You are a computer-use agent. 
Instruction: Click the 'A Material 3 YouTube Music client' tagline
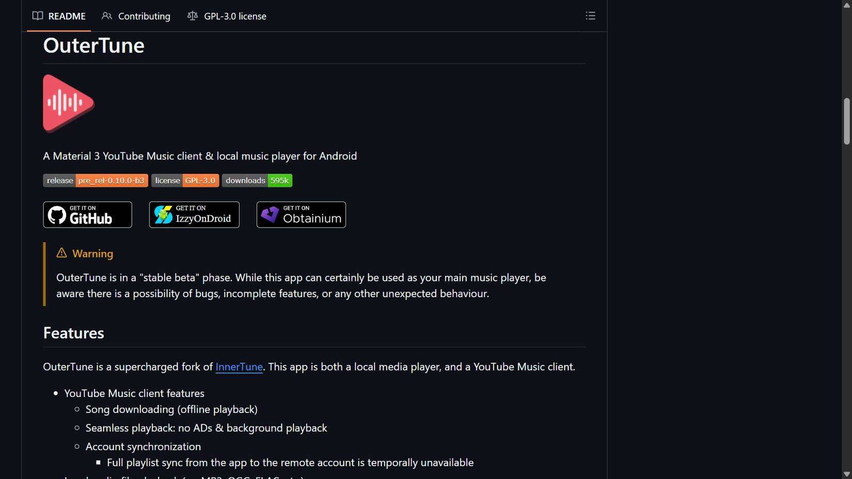(x=200, y=156)
